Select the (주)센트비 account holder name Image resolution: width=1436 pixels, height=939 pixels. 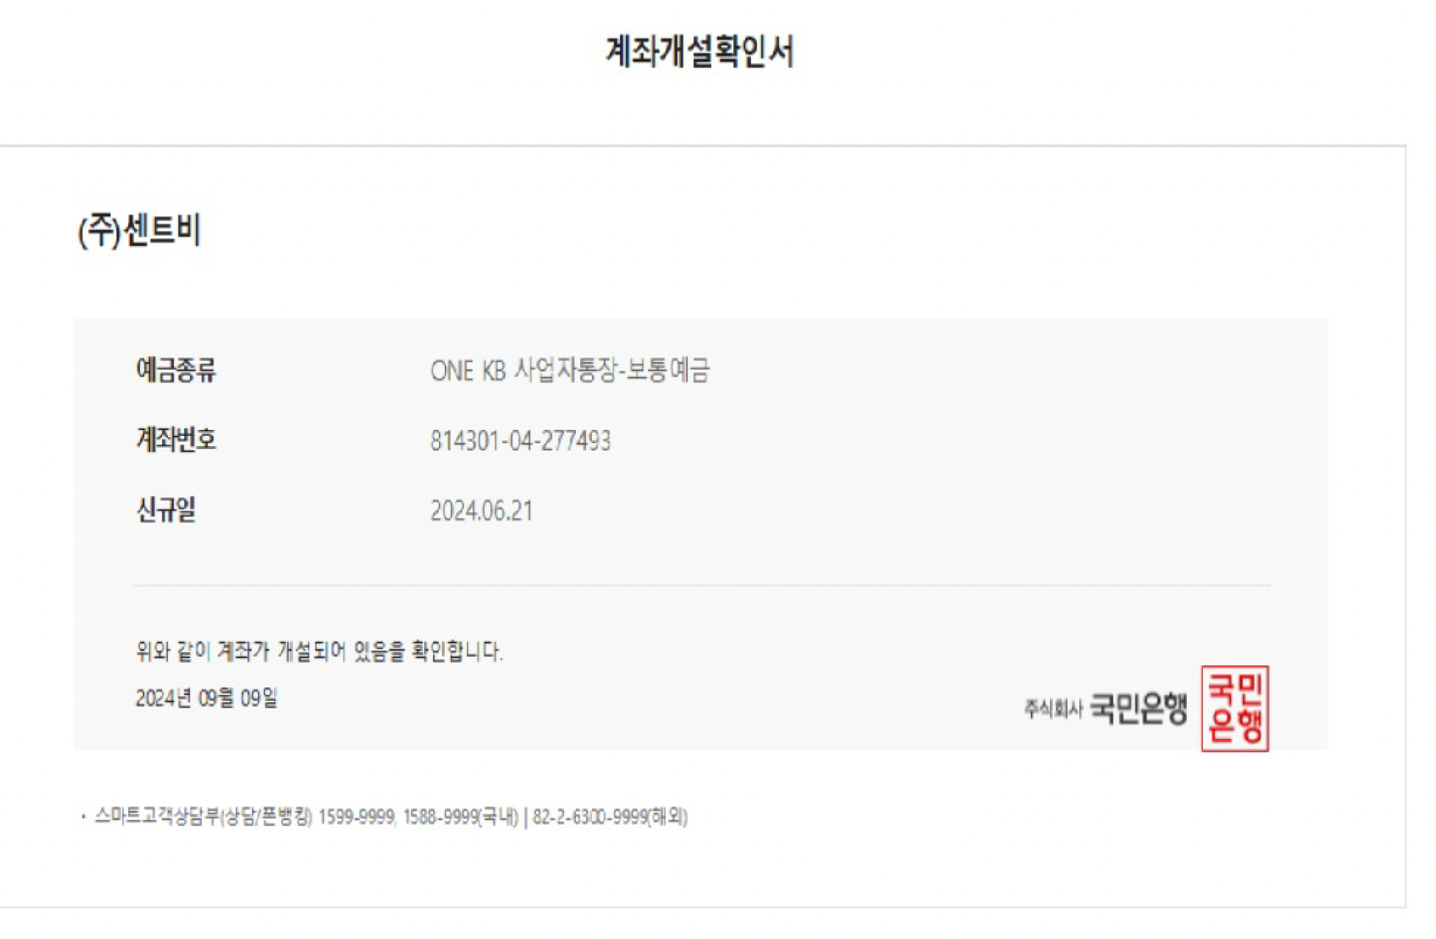tap(139, 231)
